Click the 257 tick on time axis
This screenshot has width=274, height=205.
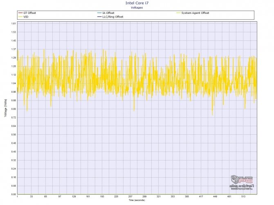(130, 196)
